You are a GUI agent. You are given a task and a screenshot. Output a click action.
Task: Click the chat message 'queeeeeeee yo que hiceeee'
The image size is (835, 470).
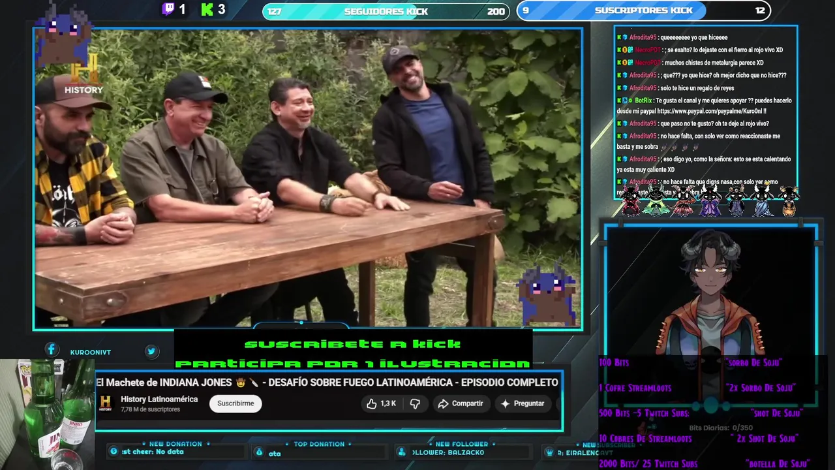(x=693, y=37)
